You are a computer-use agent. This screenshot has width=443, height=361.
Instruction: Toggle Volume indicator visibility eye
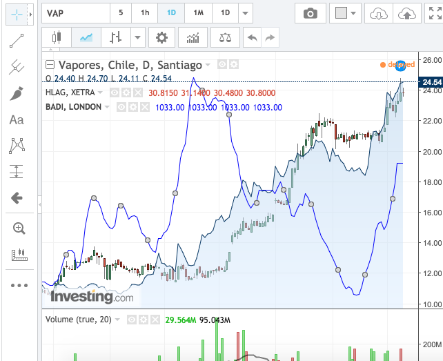tap(132, 320)
